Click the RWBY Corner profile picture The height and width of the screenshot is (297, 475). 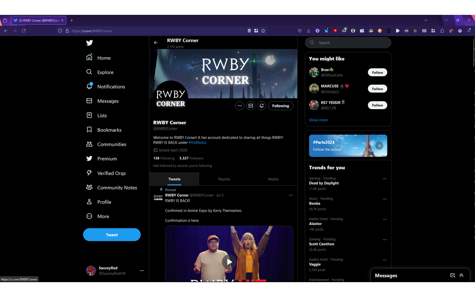(171, 98)
